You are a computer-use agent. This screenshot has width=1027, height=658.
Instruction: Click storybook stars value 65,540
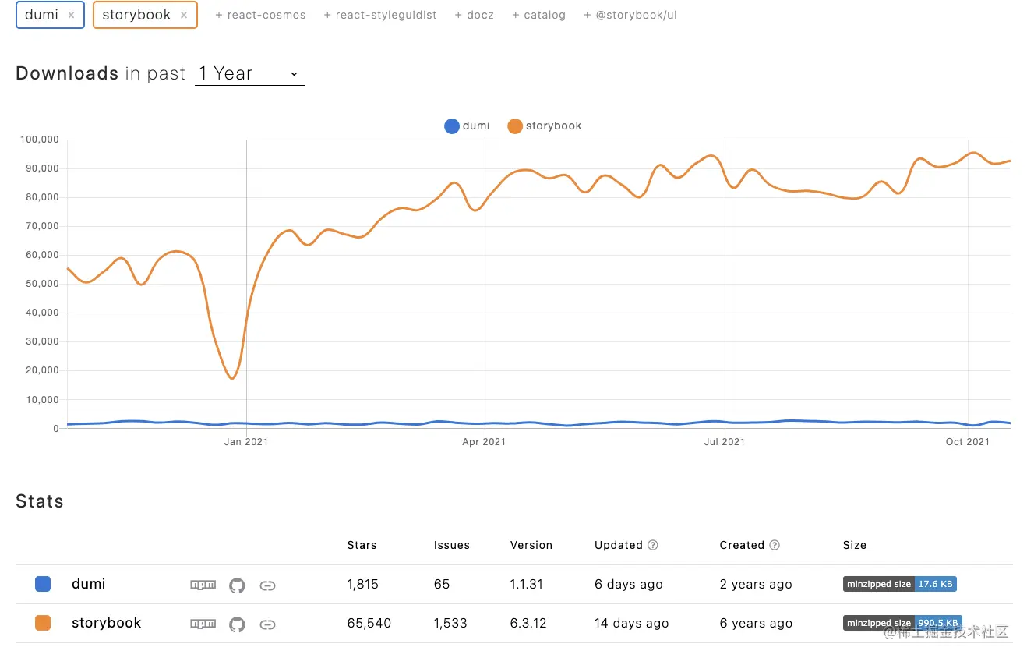coord(369,623)
